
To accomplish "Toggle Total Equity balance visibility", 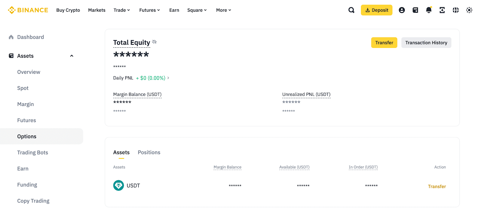I will pos(154,42).
